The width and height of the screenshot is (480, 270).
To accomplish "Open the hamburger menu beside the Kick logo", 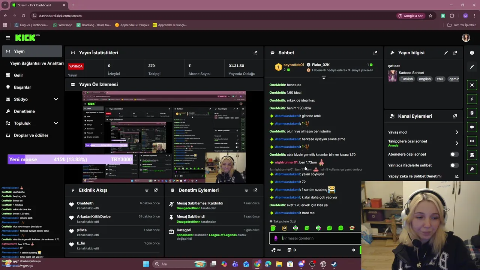I will click(x=8, y=37).
